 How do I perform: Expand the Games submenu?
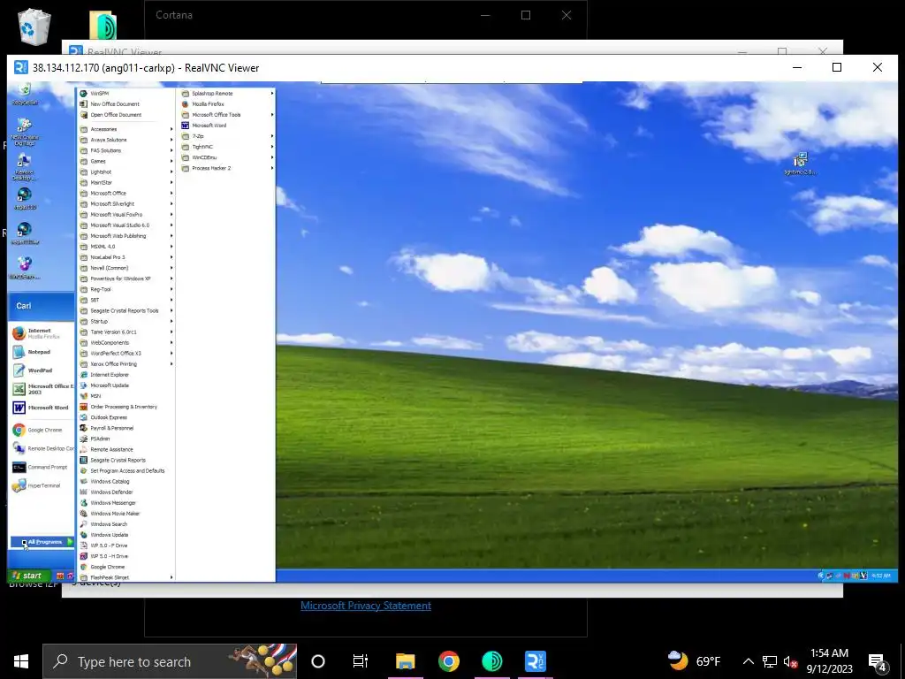tap(126, 161)
